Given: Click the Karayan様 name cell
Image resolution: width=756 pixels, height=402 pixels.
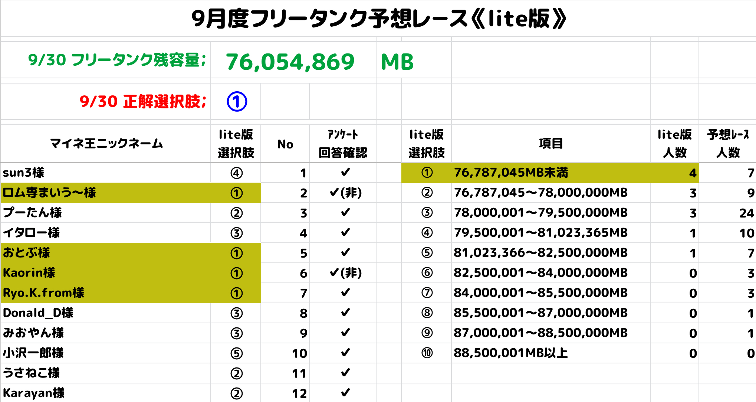Looking at the screenshot, I should tap(34, 393).
